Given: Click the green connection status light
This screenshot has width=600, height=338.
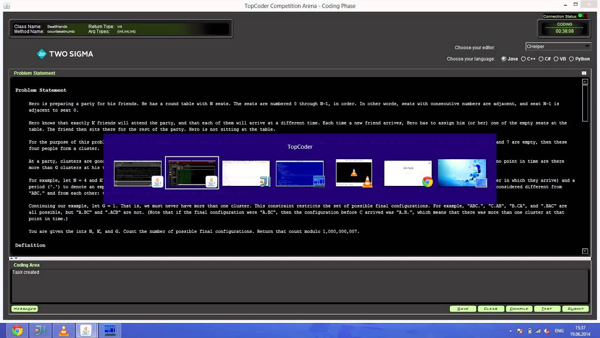Looking at the screenshot, I should (x=580, y=16).
